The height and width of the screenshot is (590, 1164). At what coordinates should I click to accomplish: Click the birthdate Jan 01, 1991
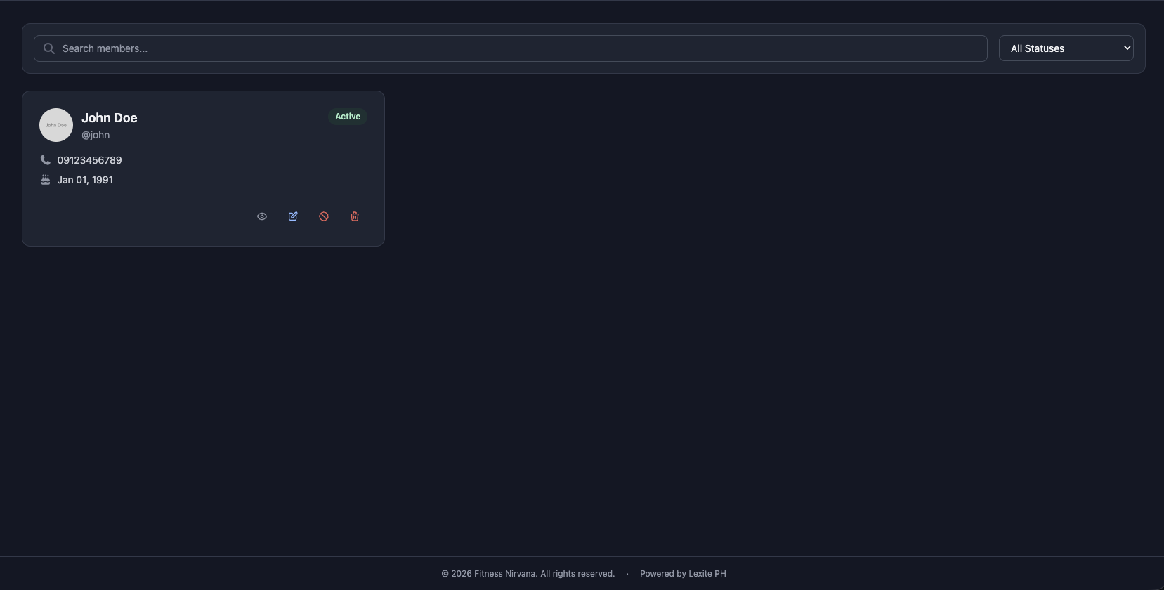[85, 180]
